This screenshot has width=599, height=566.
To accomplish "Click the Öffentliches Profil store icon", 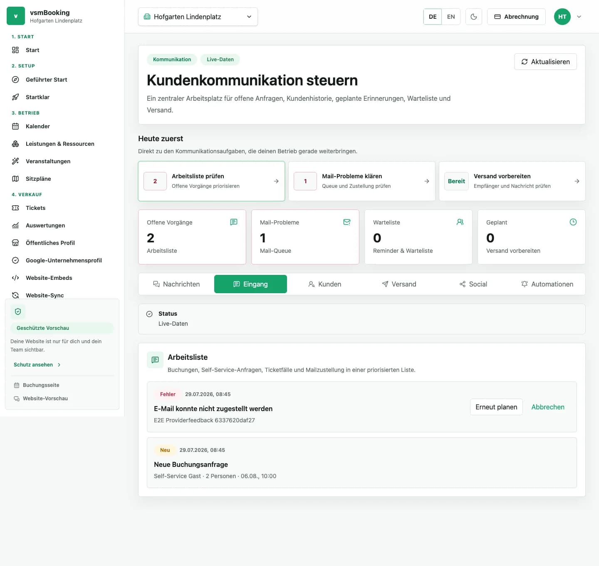I will pyautogui.click(x=15, y=243).
